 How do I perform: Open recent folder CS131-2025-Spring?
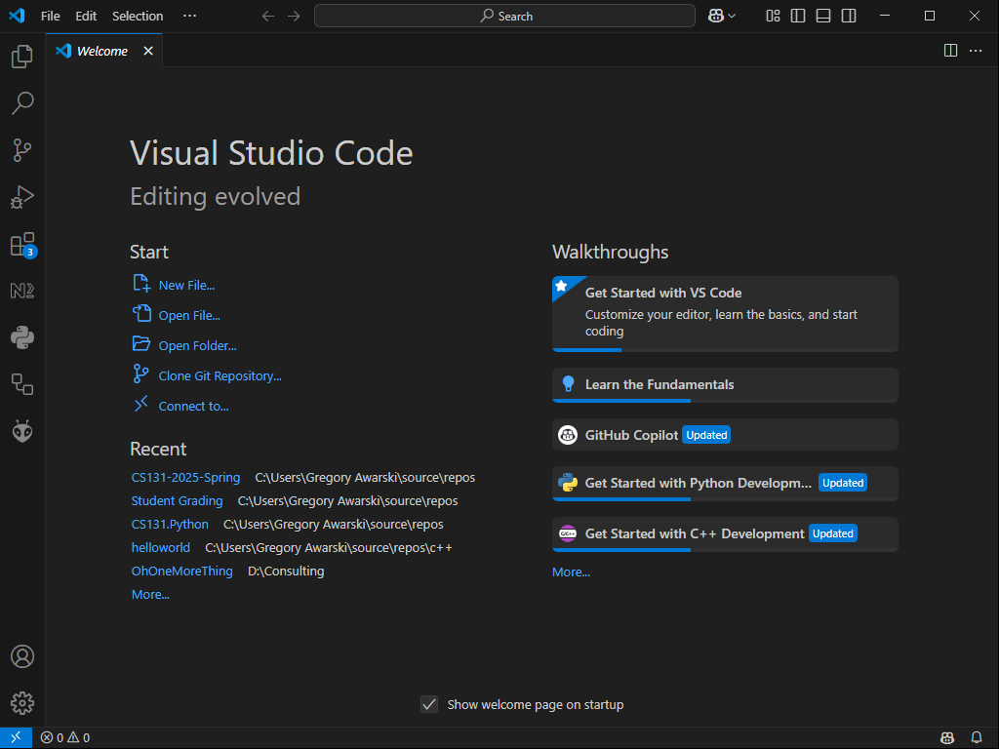tap(185, 478)
